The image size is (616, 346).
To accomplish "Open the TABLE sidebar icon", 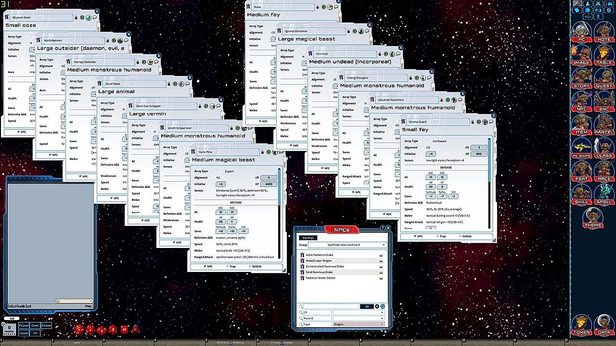I will (x=603, y=55).
